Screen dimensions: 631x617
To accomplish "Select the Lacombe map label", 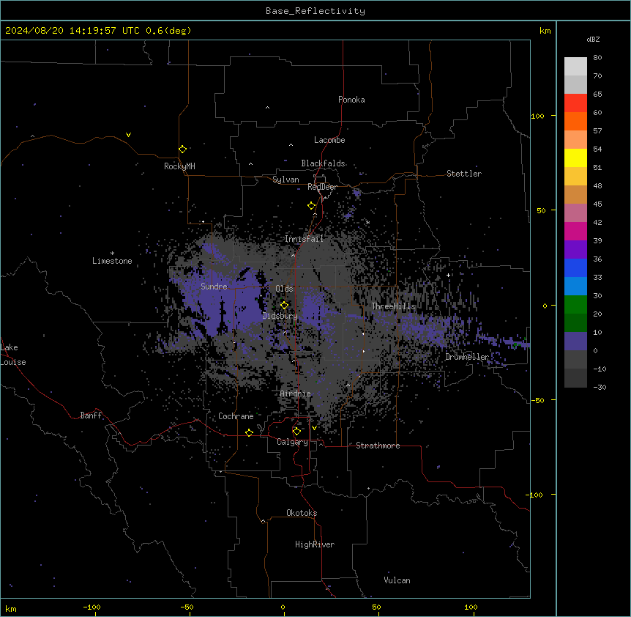I will click(x=329, y=140).
